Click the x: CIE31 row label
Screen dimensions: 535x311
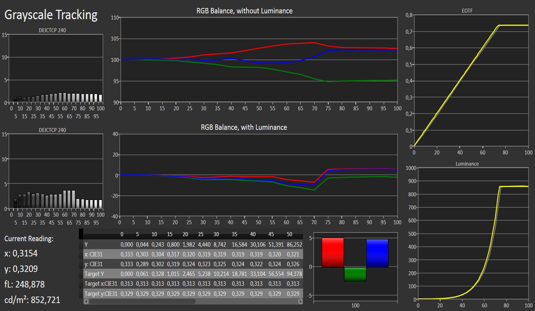point(93,254)
